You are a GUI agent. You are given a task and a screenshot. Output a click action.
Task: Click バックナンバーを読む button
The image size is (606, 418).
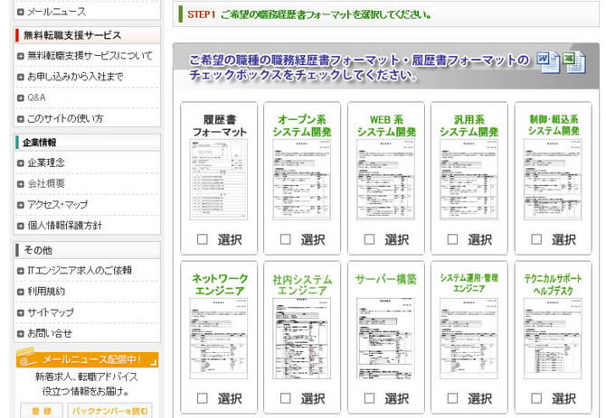[109, 411]
